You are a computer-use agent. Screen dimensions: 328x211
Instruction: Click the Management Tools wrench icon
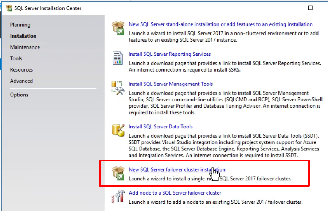pyautogui.click(x=118, y=88)
